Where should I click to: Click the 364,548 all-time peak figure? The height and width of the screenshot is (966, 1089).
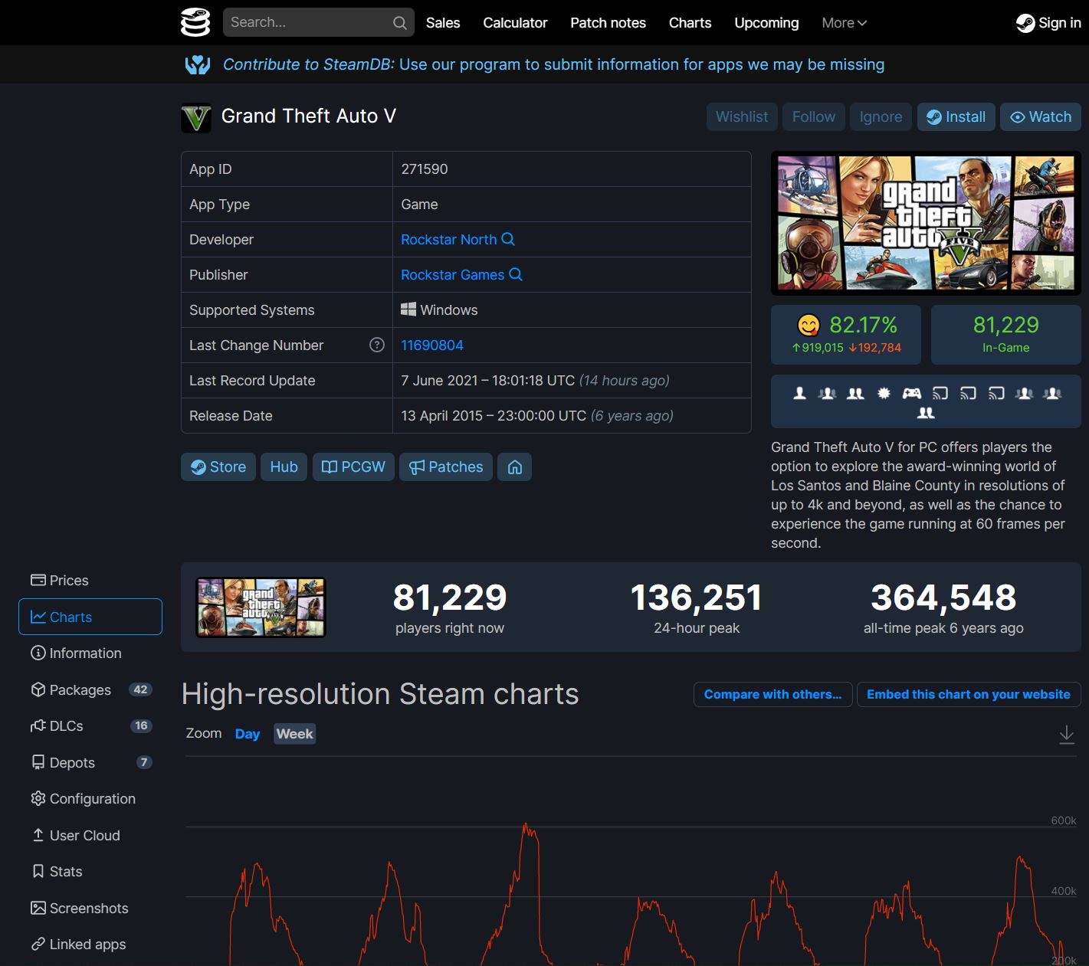pyautogui.click(x=943, y=598)
